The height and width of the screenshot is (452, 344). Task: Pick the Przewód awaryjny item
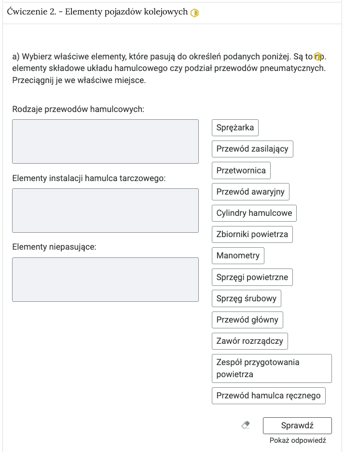click(x=250, y=192)
